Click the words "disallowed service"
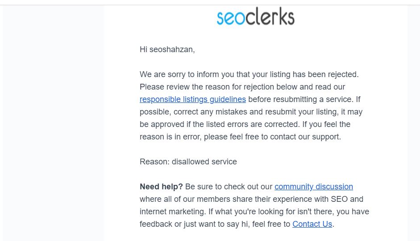This screenshot has width=420, height=241. pos(204,162)
